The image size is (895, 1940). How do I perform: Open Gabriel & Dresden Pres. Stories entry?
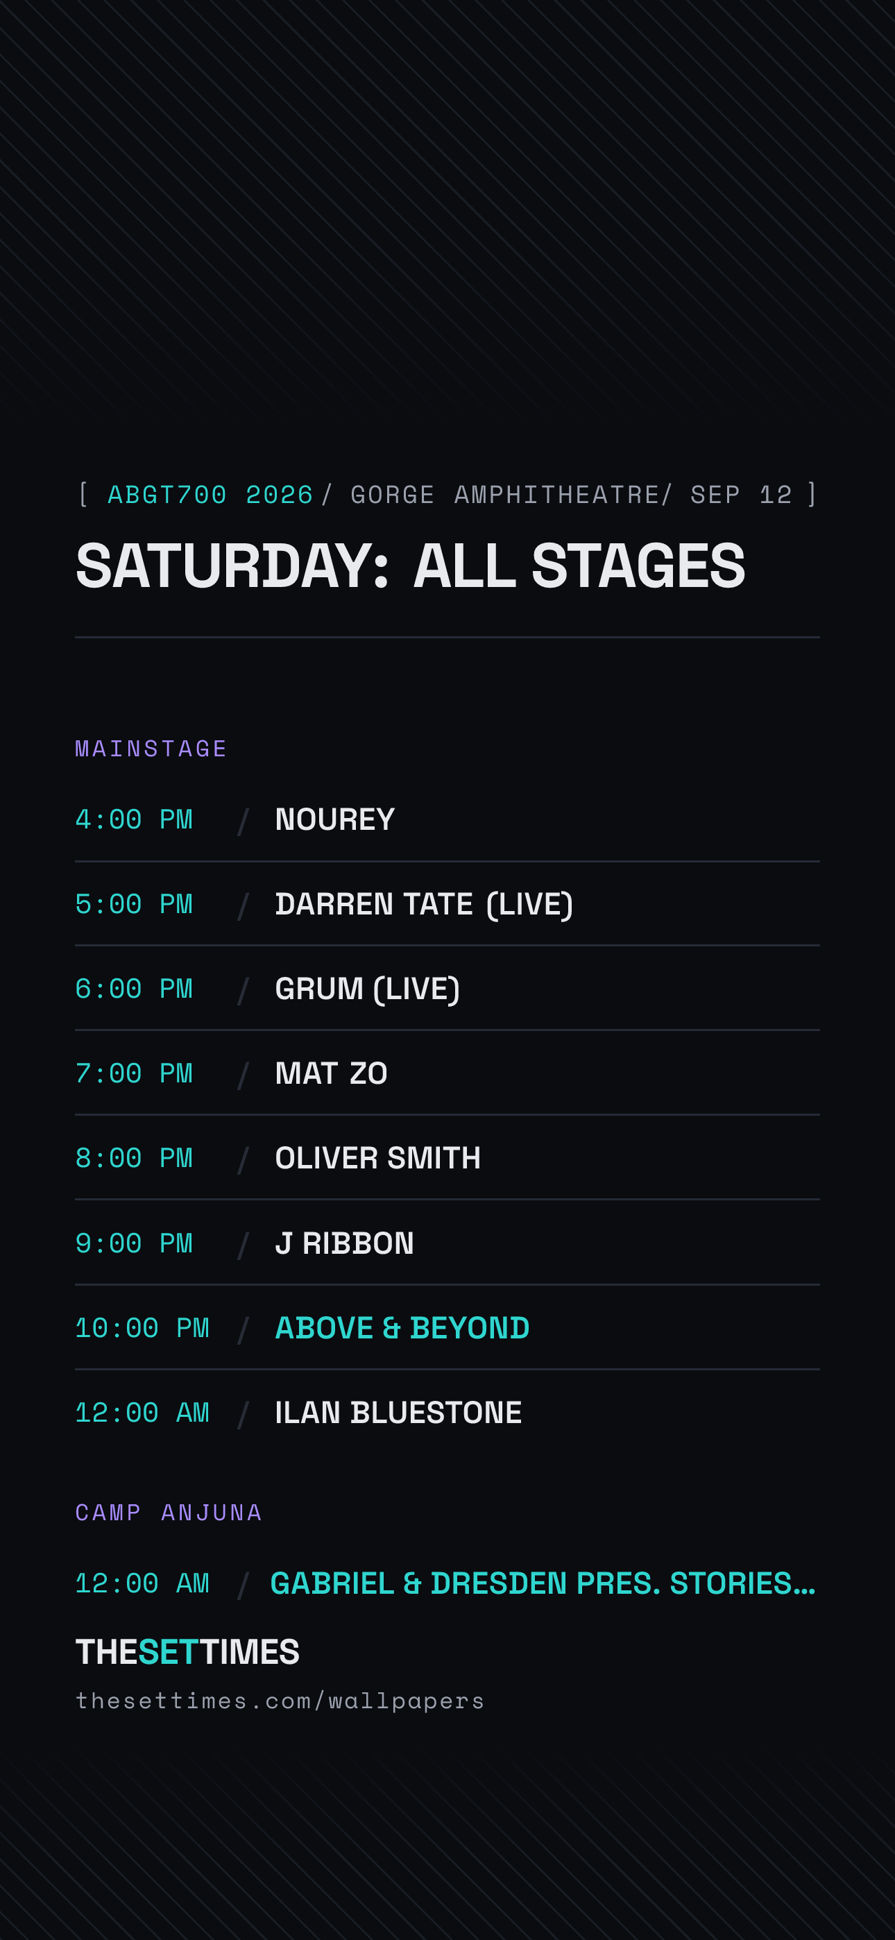[x=447, y=1583]
